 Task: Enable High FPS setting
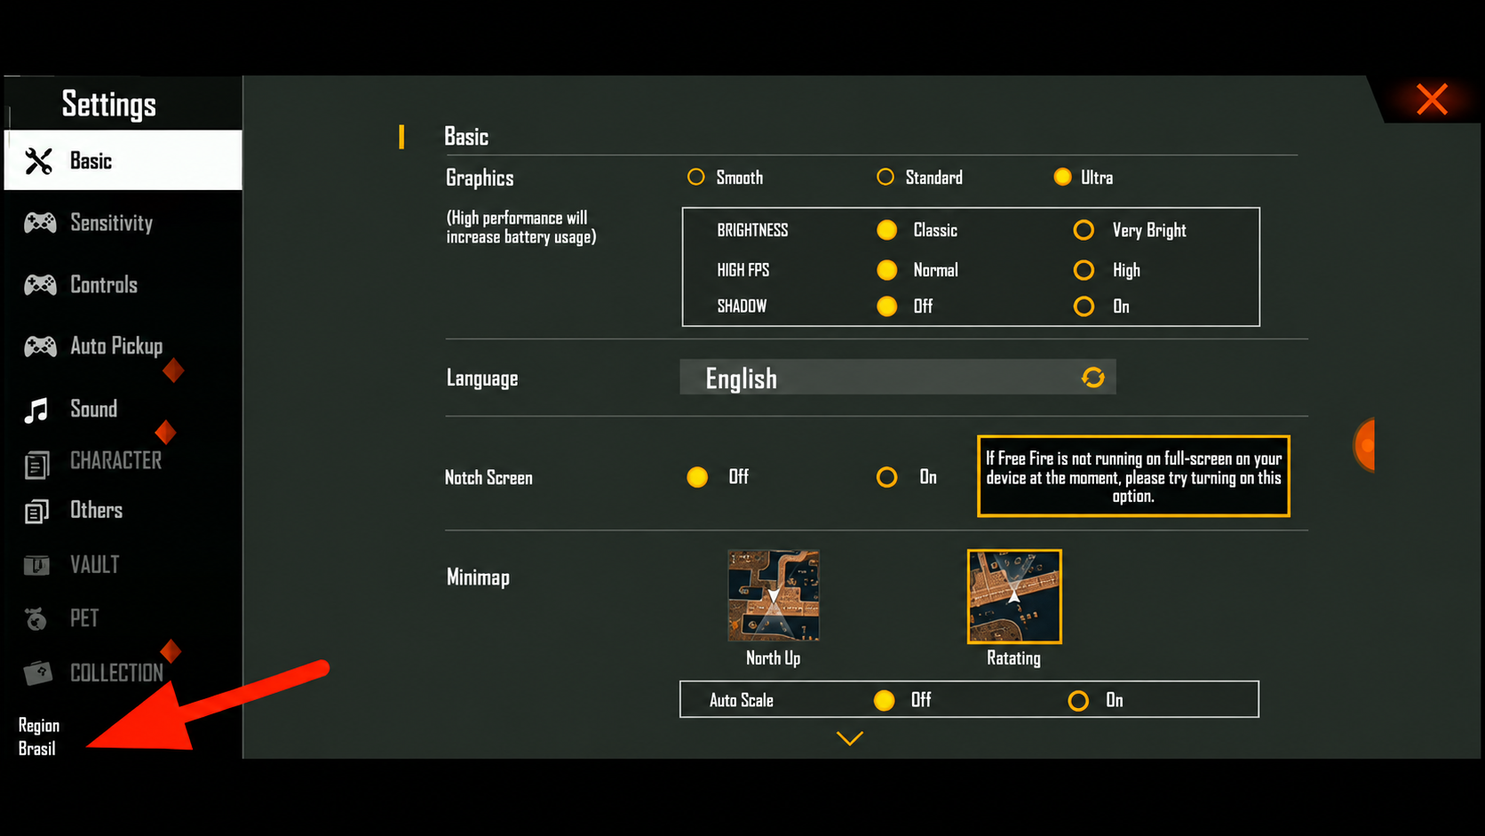click(1107, 270)
